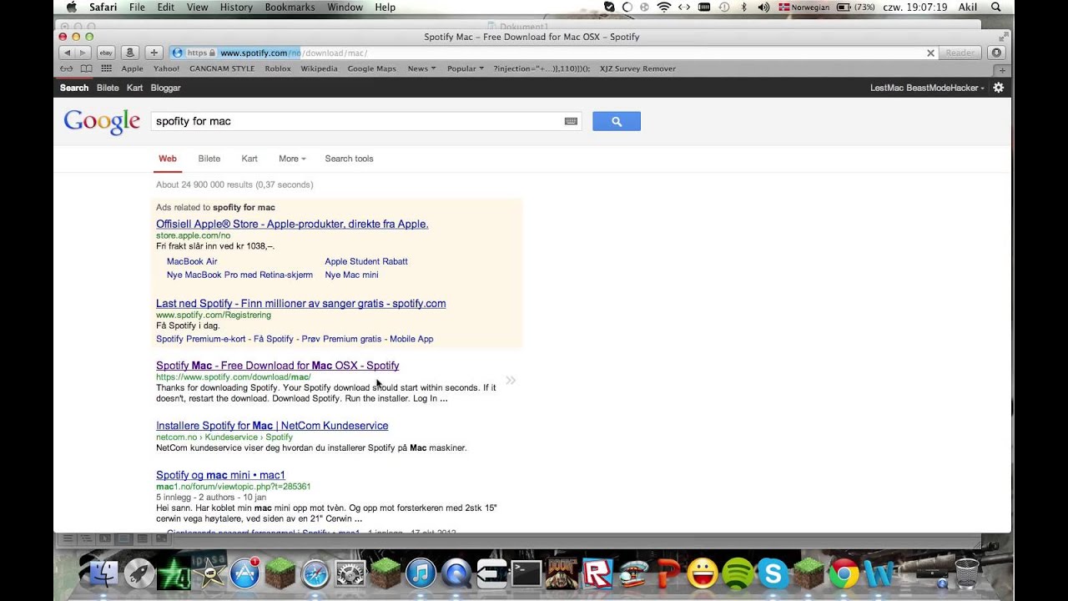
Task: Click the eBay toolbar button
Action: [x=106, y=53]
